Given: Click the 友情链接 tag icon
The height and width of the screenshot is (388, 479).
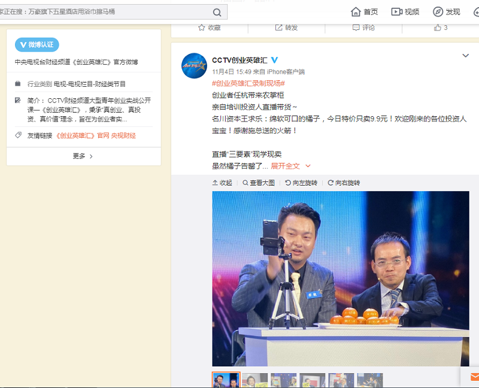Looking at the screenshot, I should (18, 135).
